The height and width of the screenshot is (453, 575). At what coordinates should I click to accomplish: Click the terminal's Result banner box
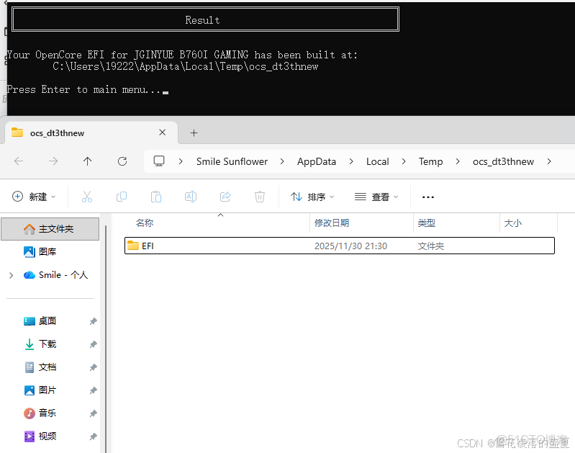[205, 19]
